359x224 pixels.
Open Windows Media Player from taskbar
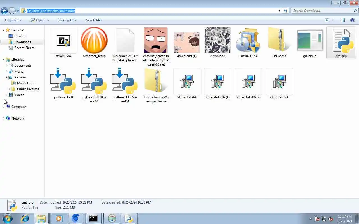click(59, 218)
